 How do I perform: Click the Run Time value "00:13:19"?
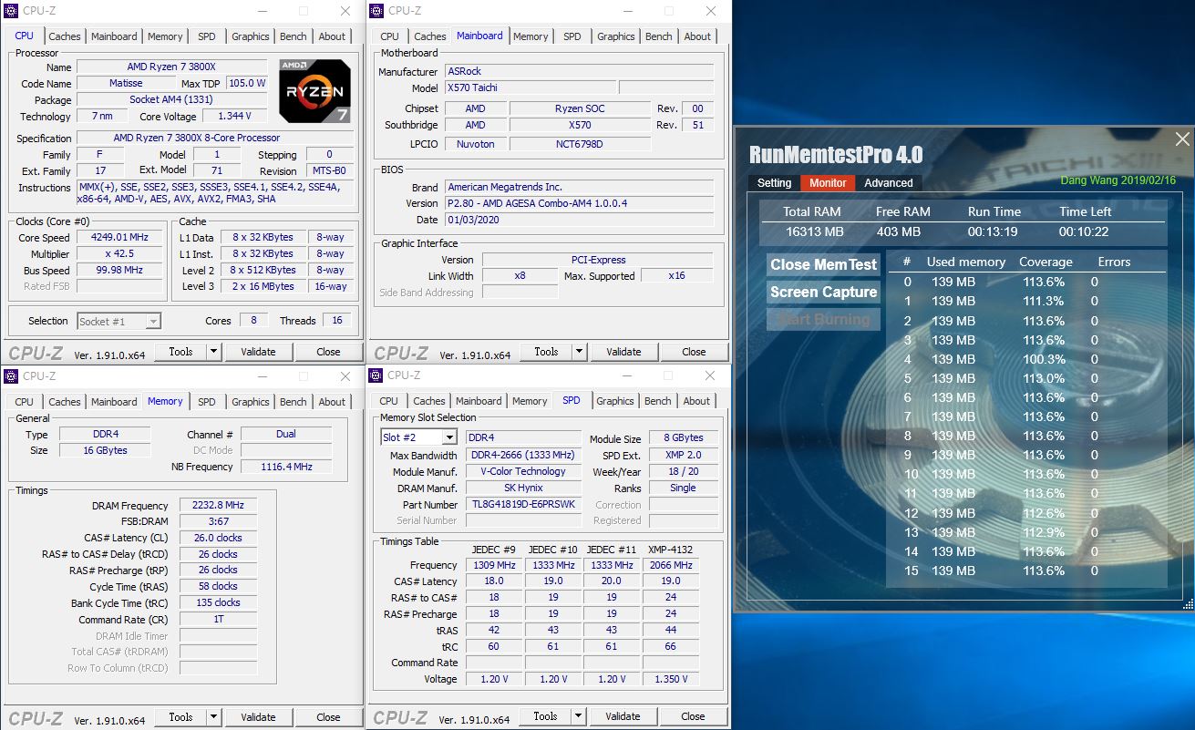pyautogui.click(x=994, y=231)
